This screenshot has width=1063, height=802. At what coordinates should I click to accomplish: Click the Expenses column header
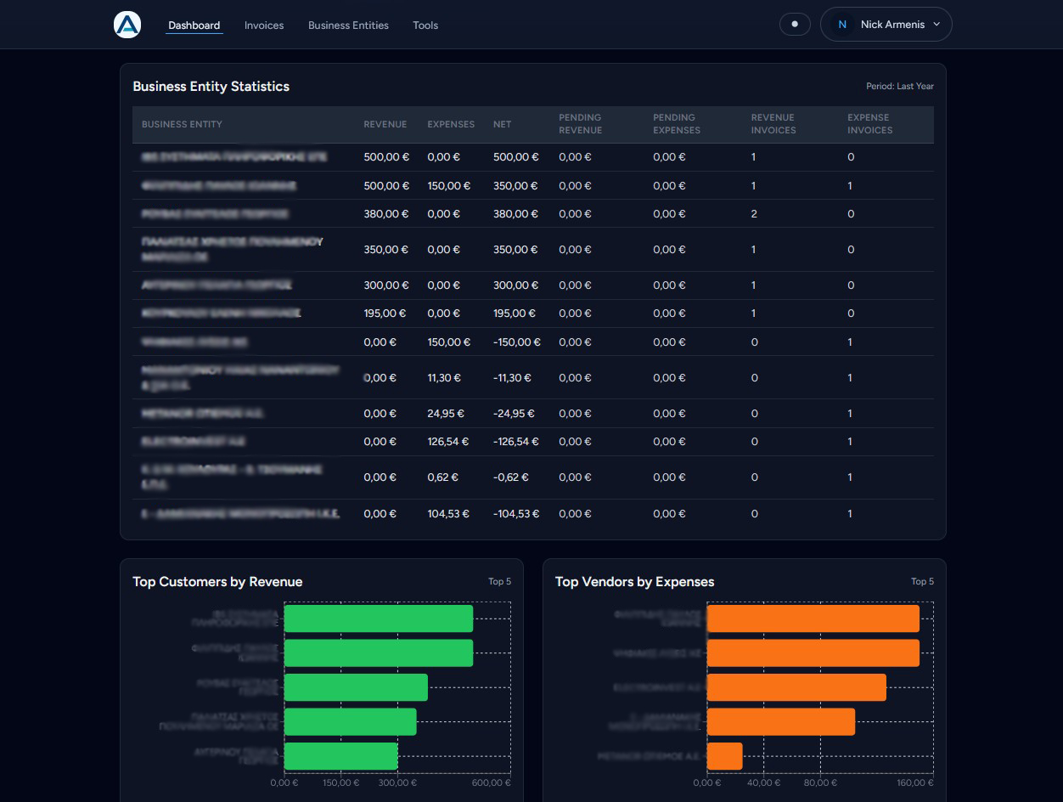(x=451, y=124)
